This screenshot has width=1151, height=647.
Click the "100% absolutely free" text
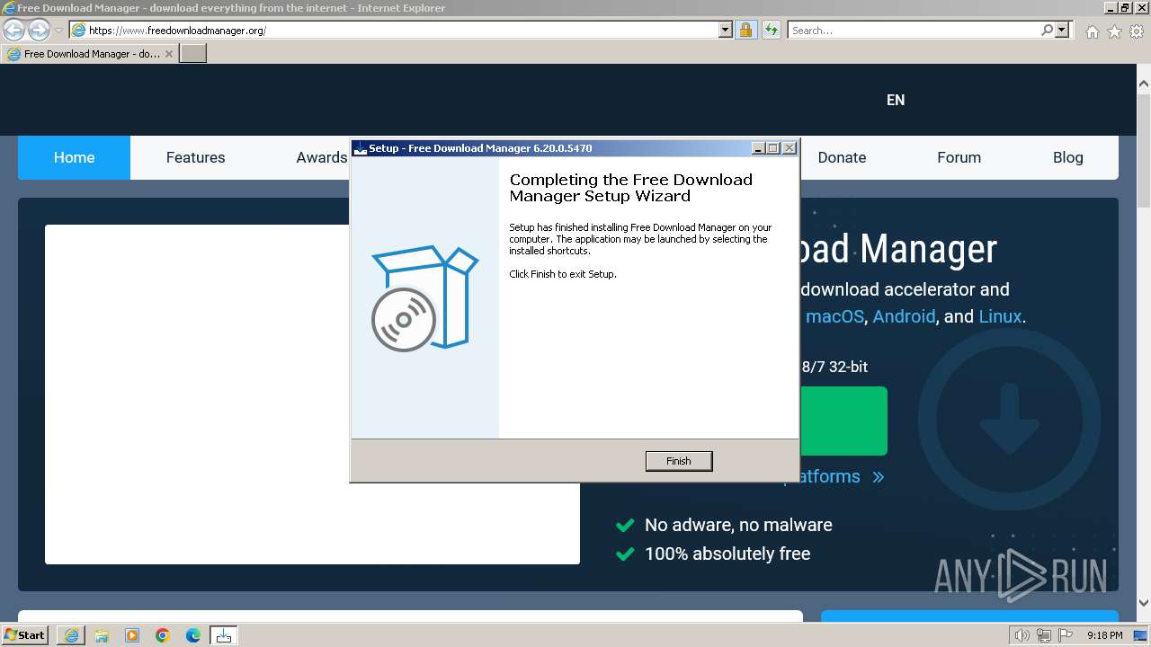coord(727,554)
